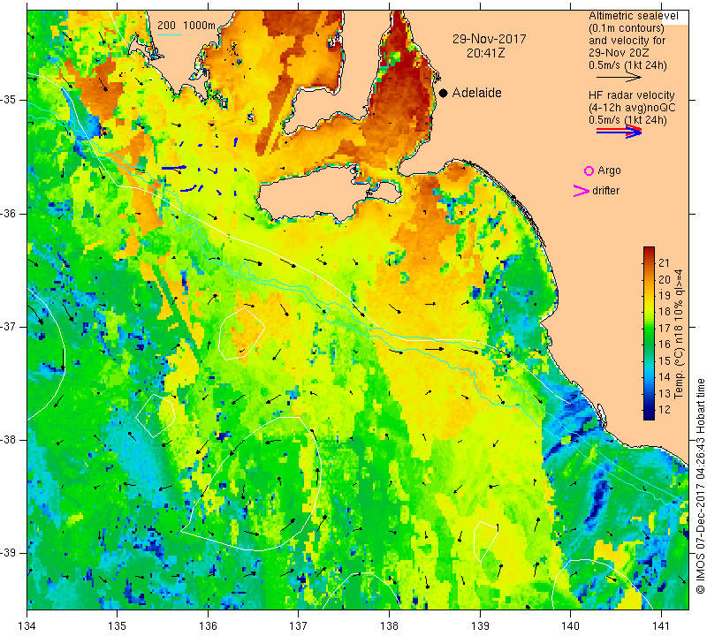Click the 139 longitude axis label
Screen dimensions: 707x636
pyautogui.click(x=480, y=625)
